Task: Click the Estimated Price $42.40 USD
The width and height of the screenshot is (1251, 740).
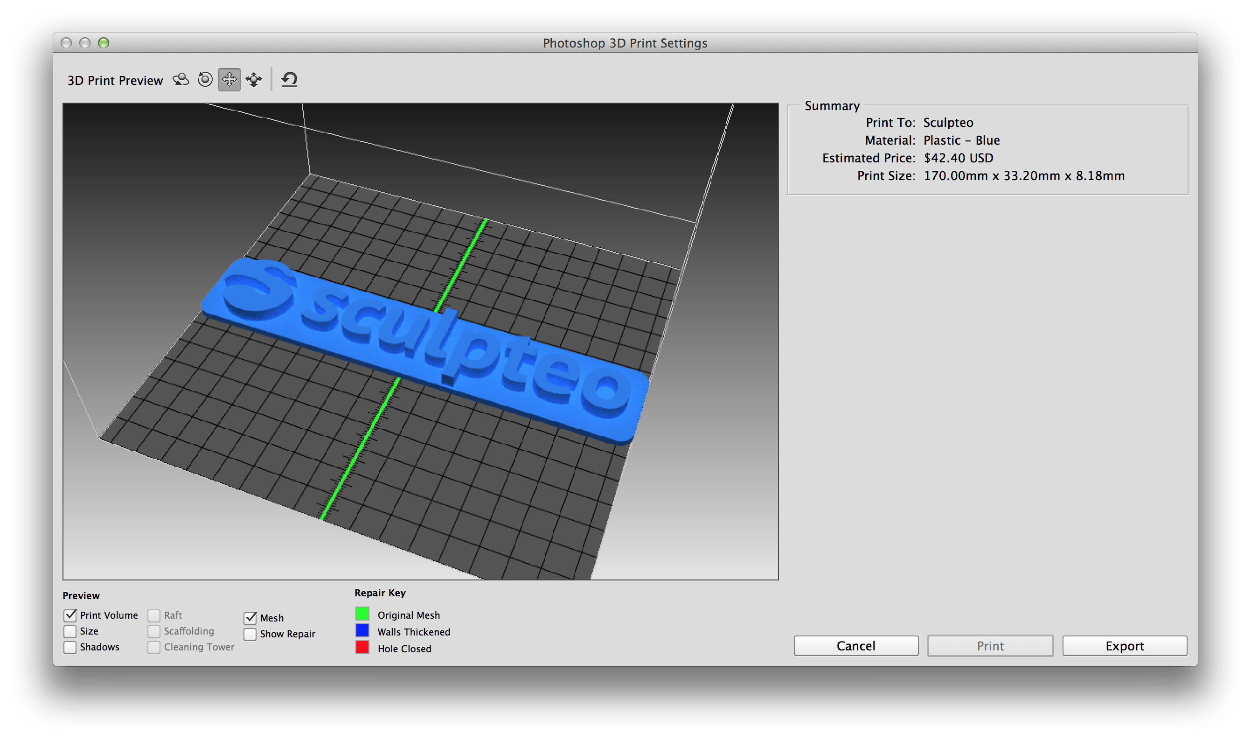Action: click(x=958, y=158)
